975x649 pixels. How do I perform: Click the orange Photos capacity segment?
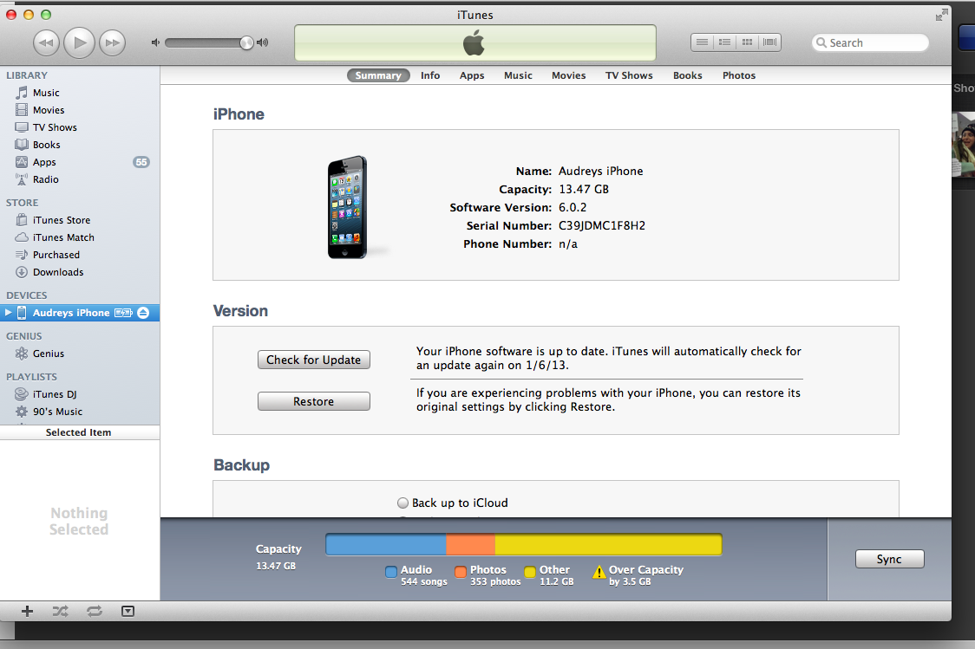click(x=471, y=545)
